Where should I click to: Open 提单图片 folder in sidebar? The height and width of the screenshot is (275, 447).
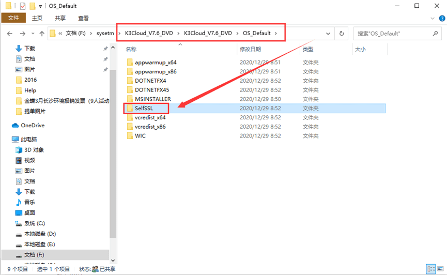[x=35, y=111]
